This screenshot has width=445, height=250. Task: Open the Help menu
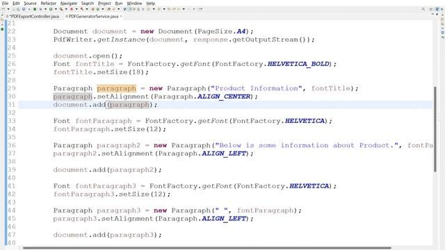pos(151,3)
